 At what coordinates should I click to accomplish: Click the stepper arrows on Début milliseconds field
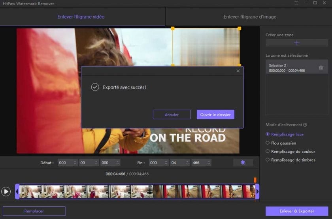pyautogui.click(x=117, y=163)
